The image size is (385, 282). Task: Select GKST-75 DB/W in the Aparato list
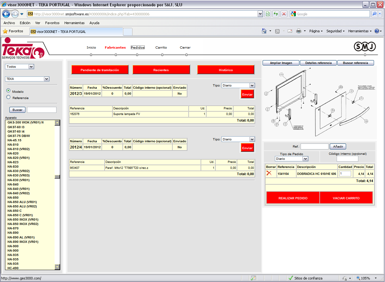pyautogui.click(x=19, y=136)
